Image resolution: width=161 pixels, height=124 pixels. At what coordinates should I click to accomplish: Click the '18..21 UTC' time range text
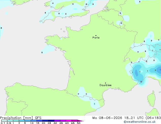point(134,118)
